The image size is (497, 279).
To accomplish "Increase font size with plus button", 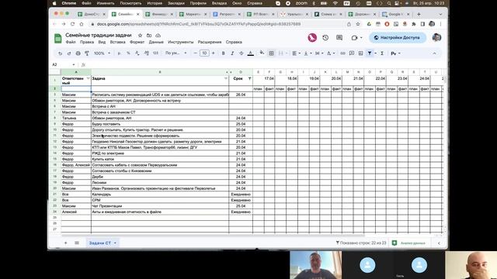I will (x=213, y=53).
